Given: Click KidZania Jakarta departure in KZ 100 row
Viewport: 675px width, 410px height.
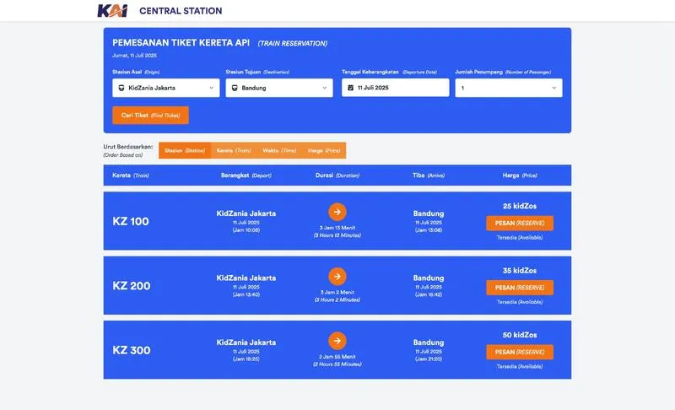Looking at the screenshot, I should pyautogui.click(x=246, y=213).
